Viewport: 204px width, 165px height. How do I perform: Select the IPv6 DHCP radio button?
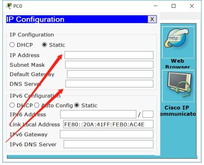pyautogui.click(x=12, y=105)
